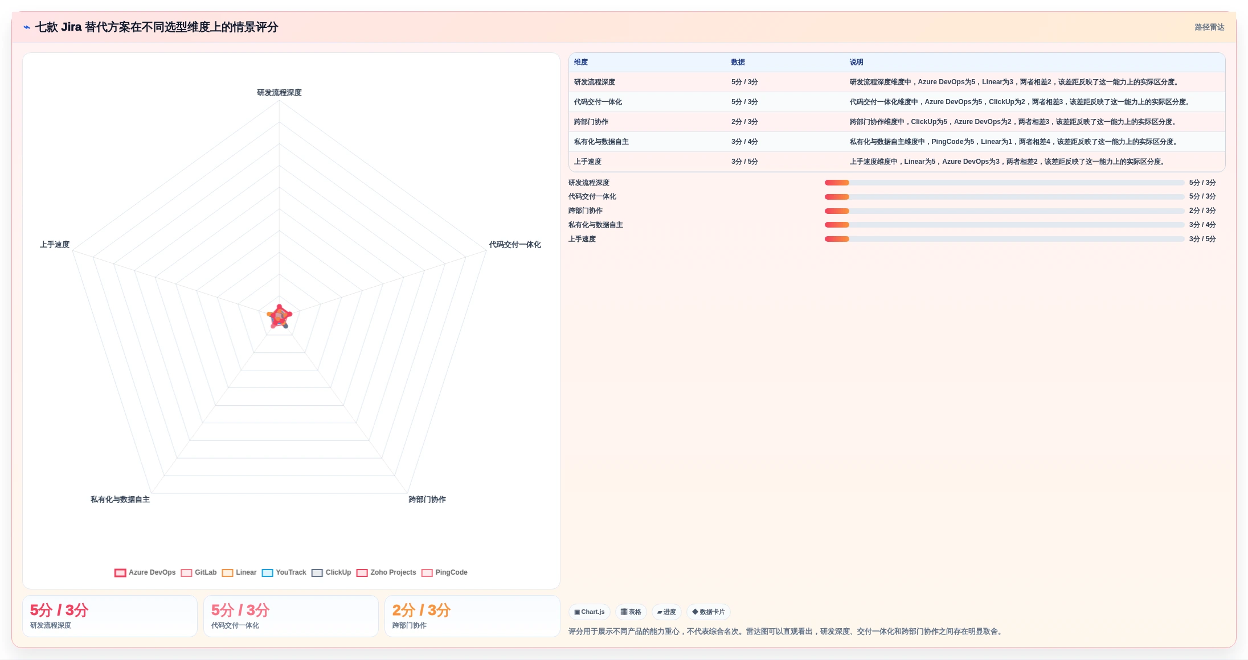Click the 数据卡片 tag chip
This screenshot has height=660, width=1248.
coord(709,612)
